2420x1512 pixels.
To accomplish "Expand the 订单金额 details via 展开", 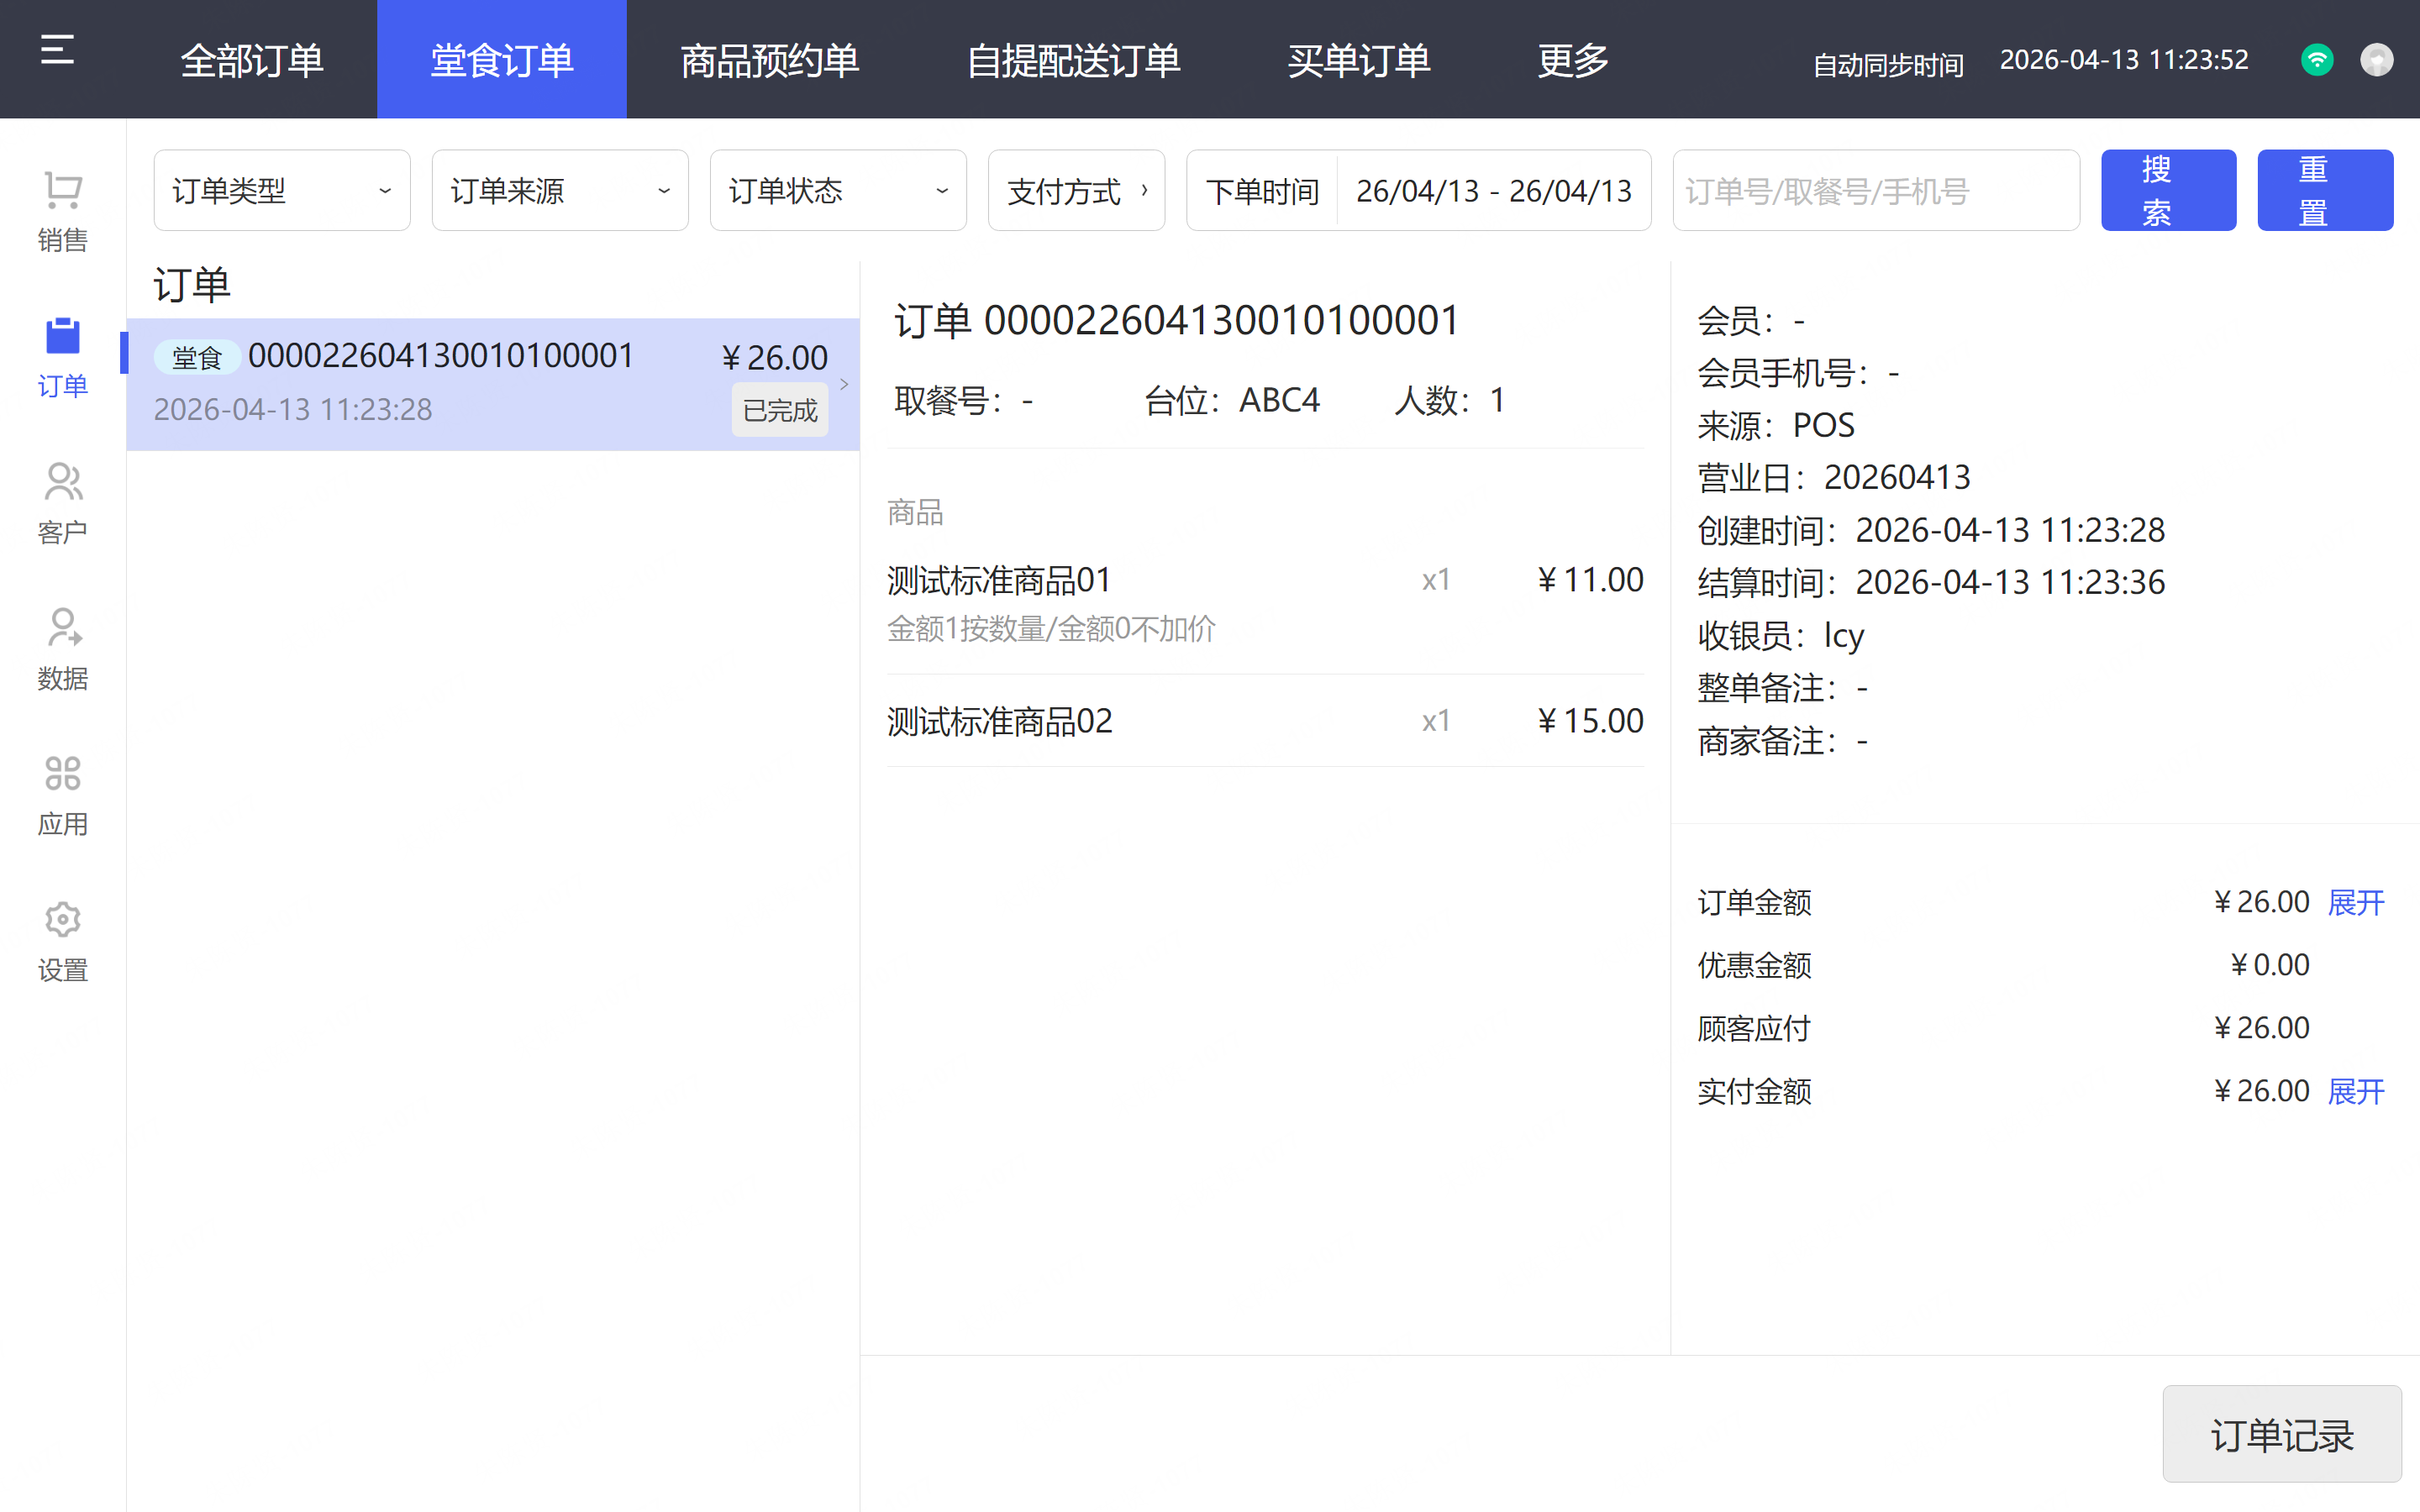I will click(2355, 902).
